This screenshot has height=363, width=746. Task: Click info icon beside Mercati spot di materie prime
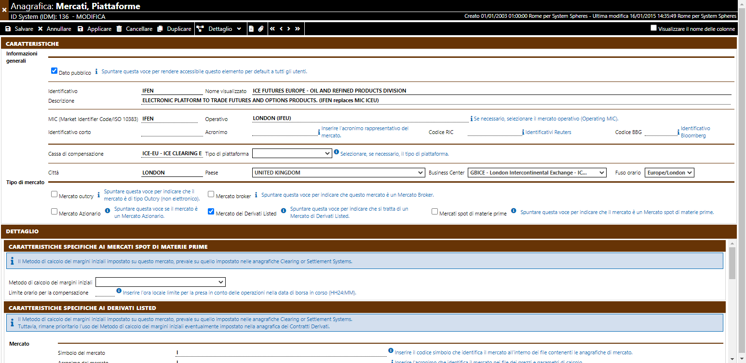click(514, 211)
